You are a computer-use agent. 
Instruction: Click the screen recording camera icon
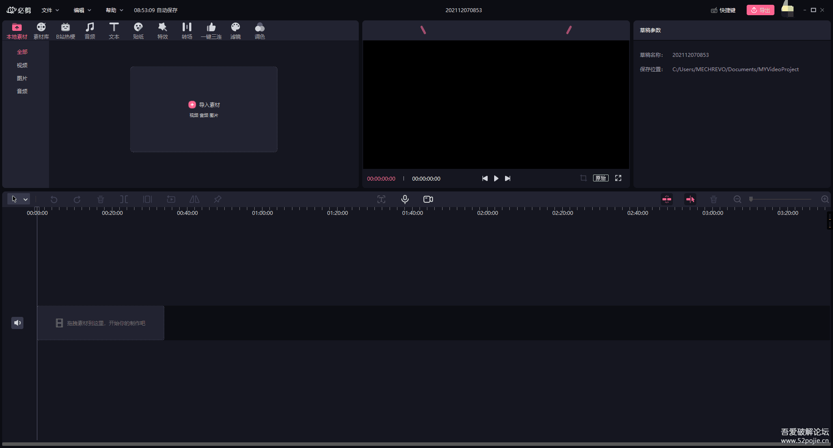click(x=428, y=199)
